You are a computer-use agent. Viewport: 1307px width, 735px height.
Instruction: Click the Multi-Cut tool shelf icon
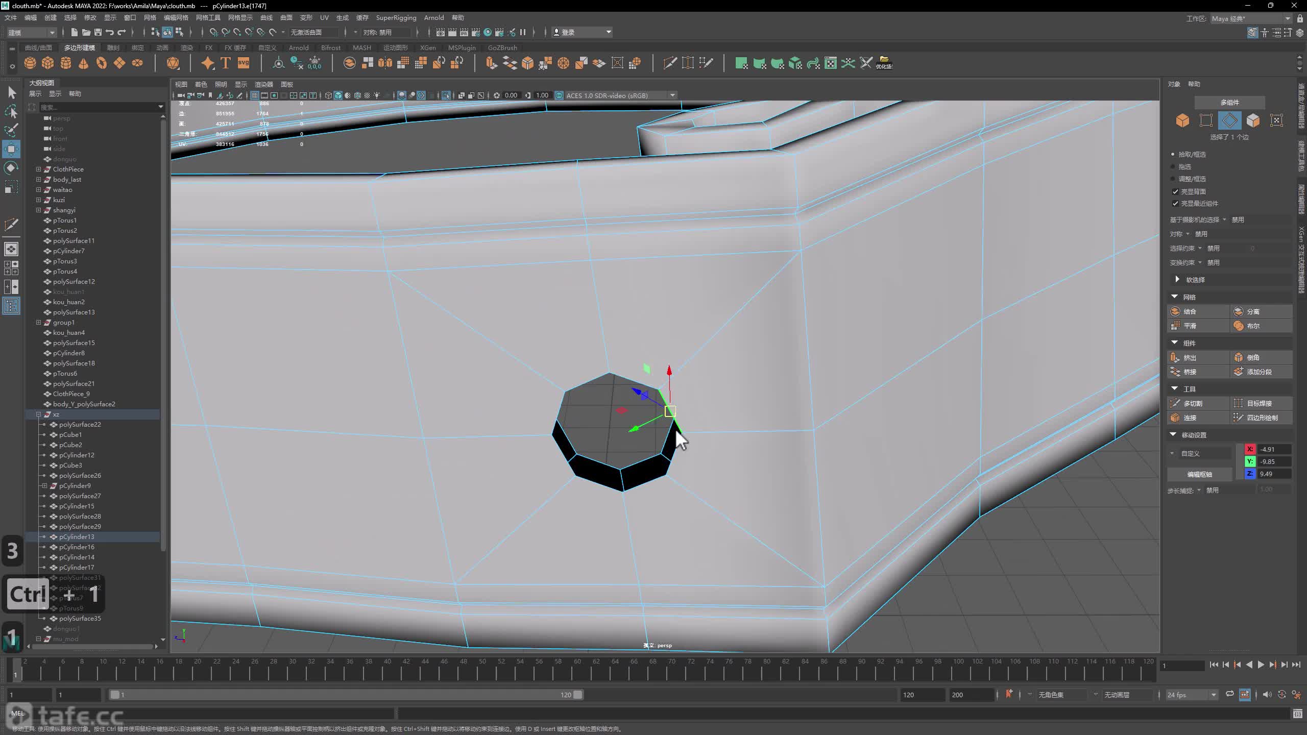click(670, 63)
